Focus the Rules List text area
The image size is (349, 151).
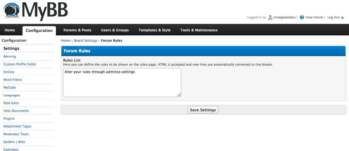pos(122,83)
